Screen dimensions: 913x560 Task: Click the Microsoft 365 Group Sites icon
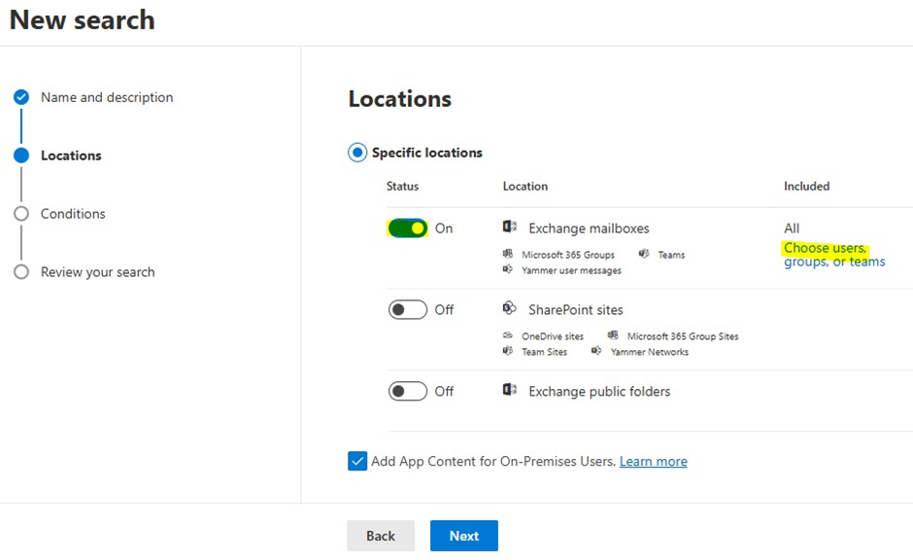tap(613, 336)
